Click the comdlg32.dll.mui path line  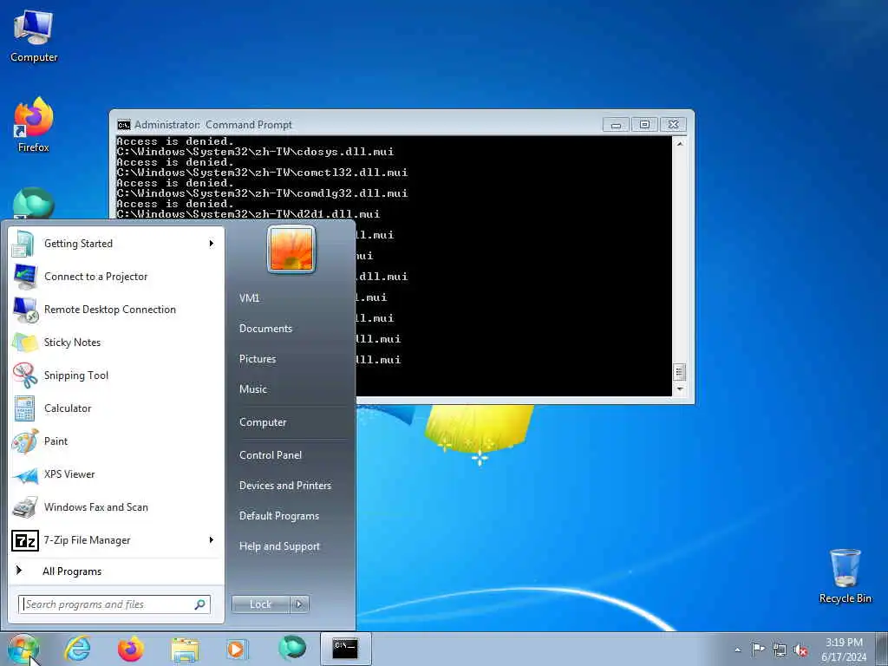tap(262, 193)
